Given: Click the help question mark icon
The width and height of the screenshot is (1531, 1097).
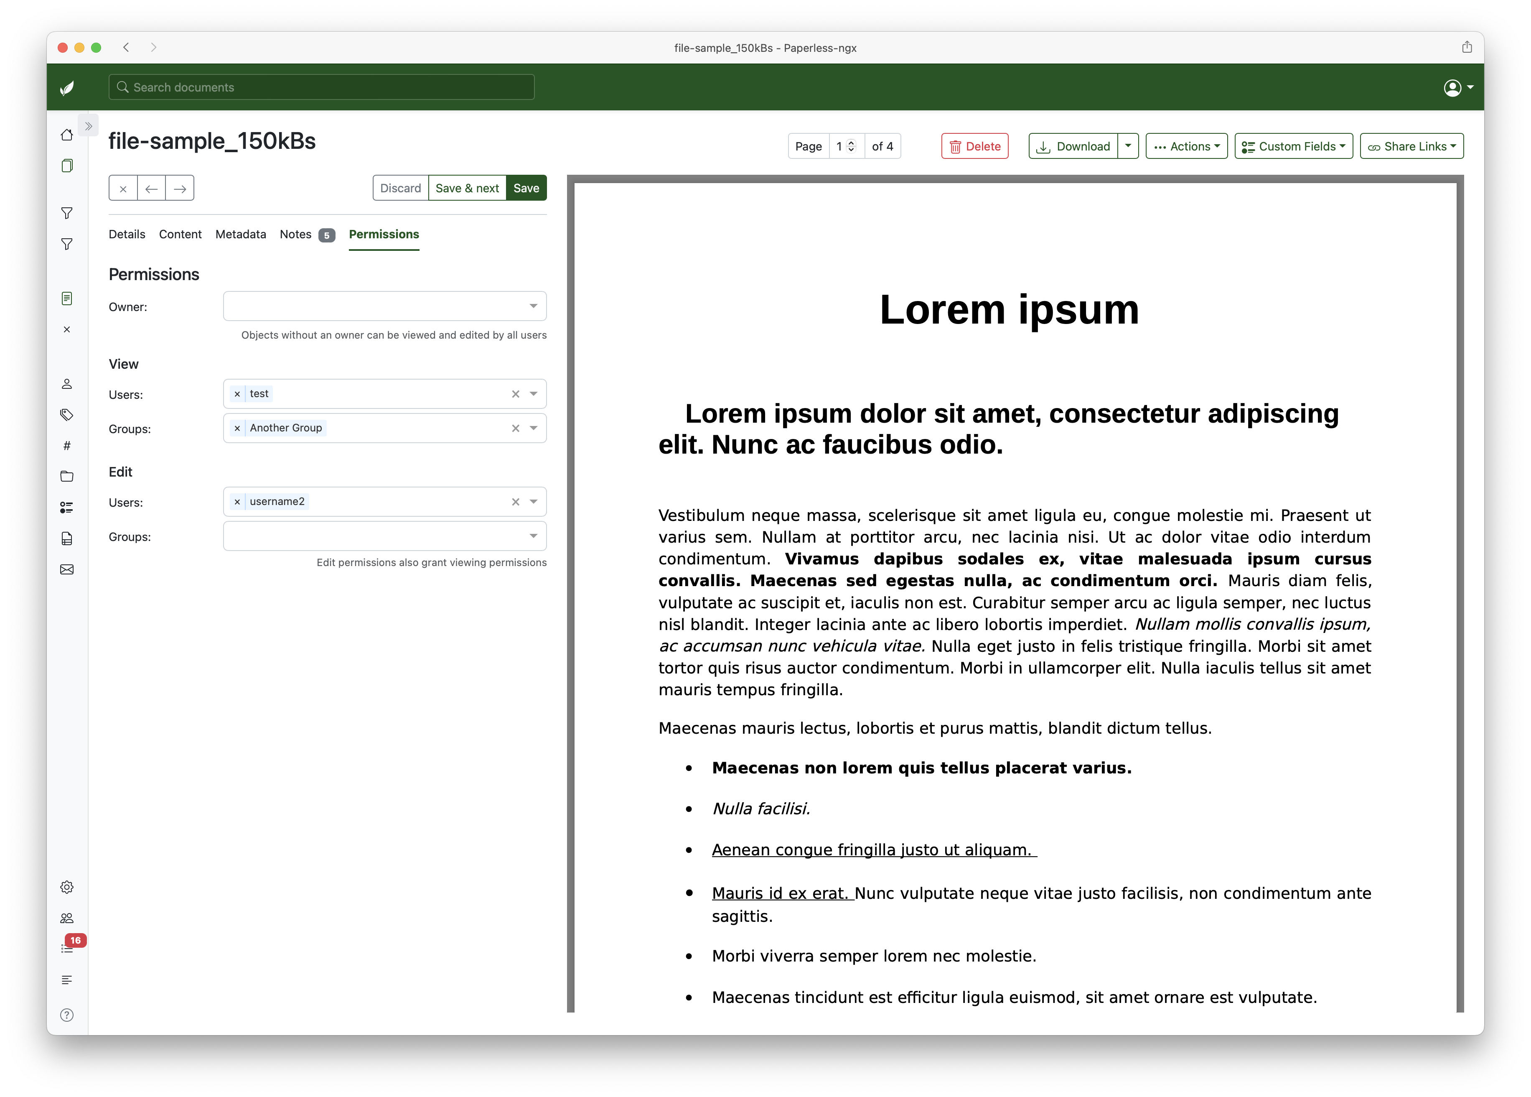Looking at the screenshot, I should point(67,1015).
